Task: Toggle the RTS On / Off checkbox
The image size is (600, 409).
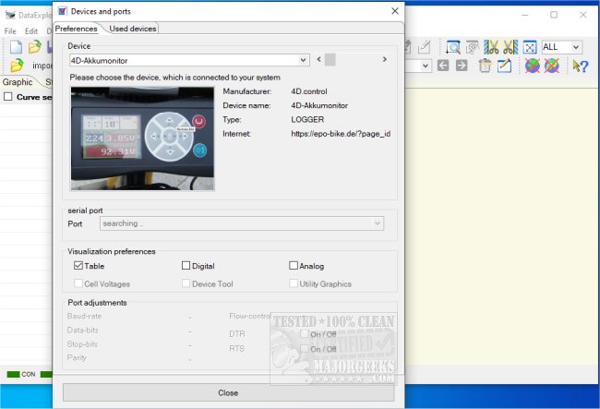Action: click(305, 349)
